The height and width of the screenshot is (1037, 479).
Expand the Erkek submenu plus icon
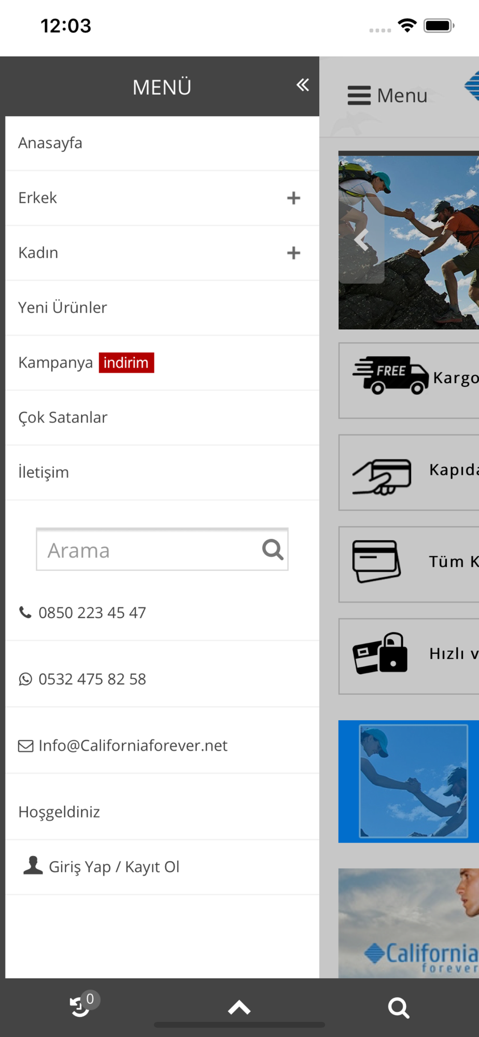[x=293, y=198]
